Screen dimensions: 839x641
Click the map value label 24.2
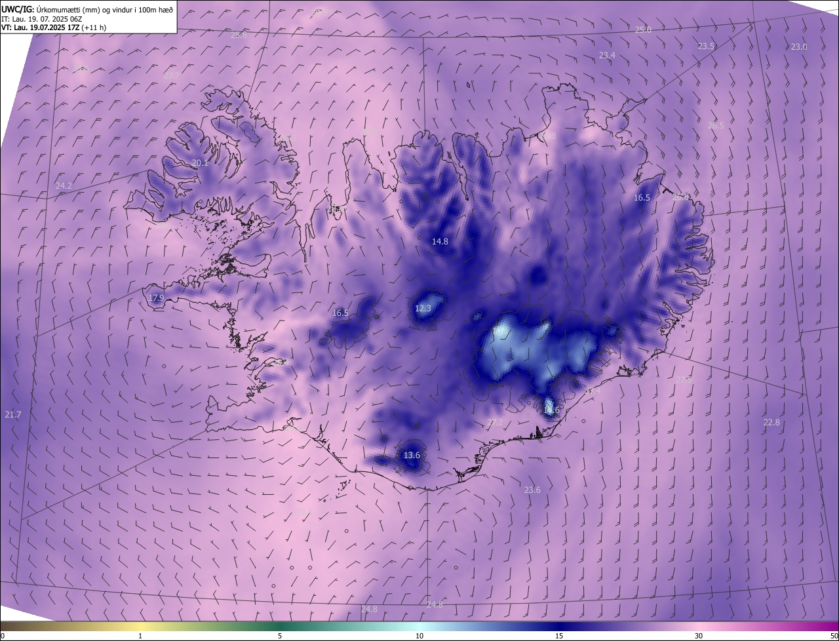point(64,185)
